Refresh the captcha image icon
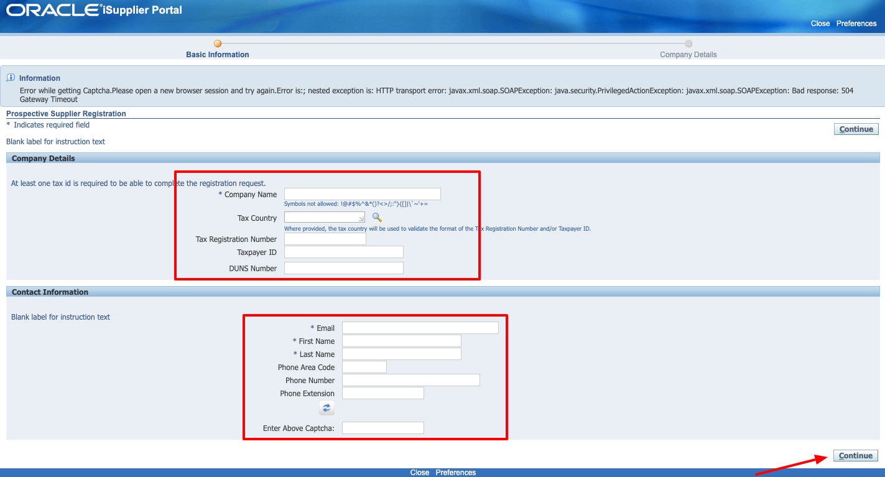885x477 pixels. 327,408
